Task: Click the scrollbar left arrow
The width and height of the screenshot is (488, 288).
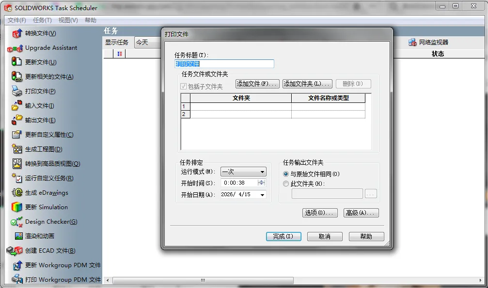Action: tap(108, 280)
